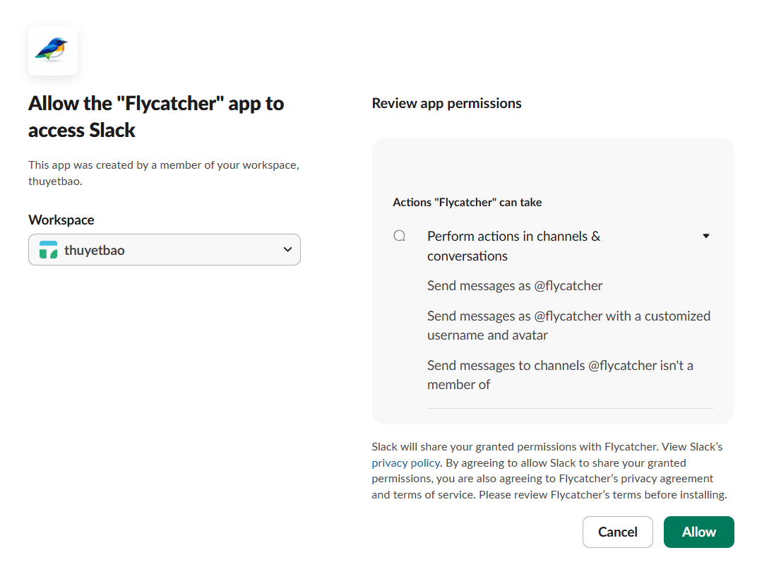Image resolution: width=757 pixels, height=567 pixels.
Task: Click the "Workspace" field label
Action: coord(61,220)
